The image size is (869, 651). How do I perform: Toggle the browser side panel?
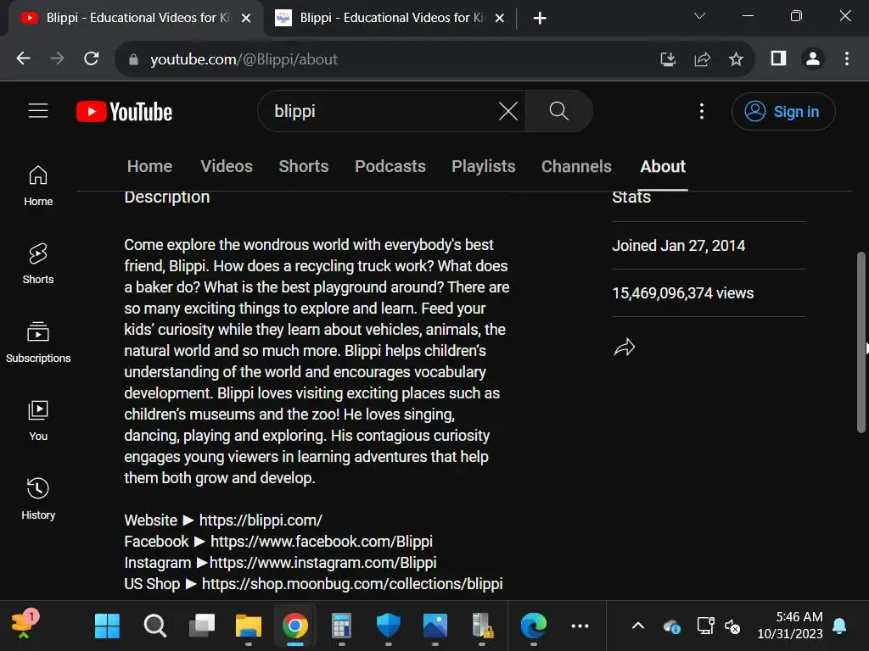[779, 58]
